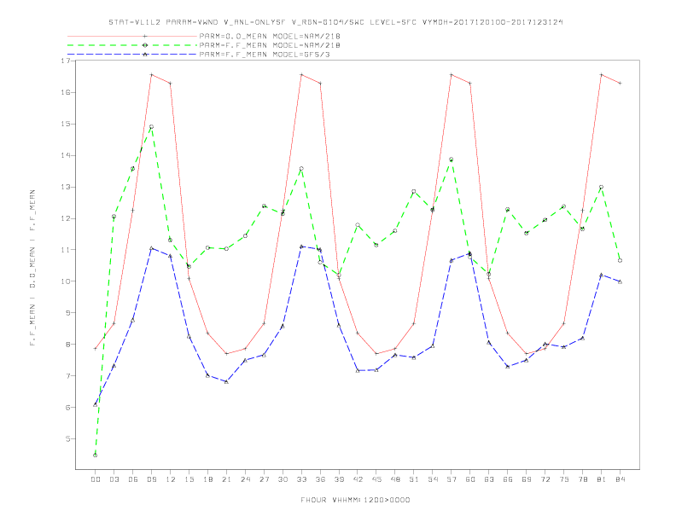Click the blue triangle data point at hour 84

point(620,281)
